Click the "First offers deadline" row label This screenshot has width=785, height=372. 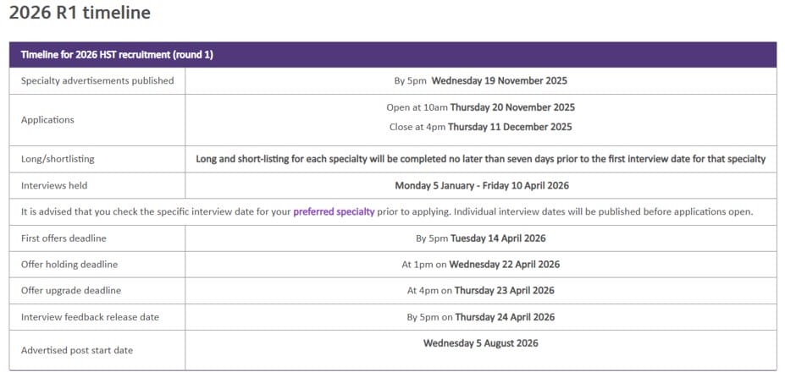[x=64, y=238]
